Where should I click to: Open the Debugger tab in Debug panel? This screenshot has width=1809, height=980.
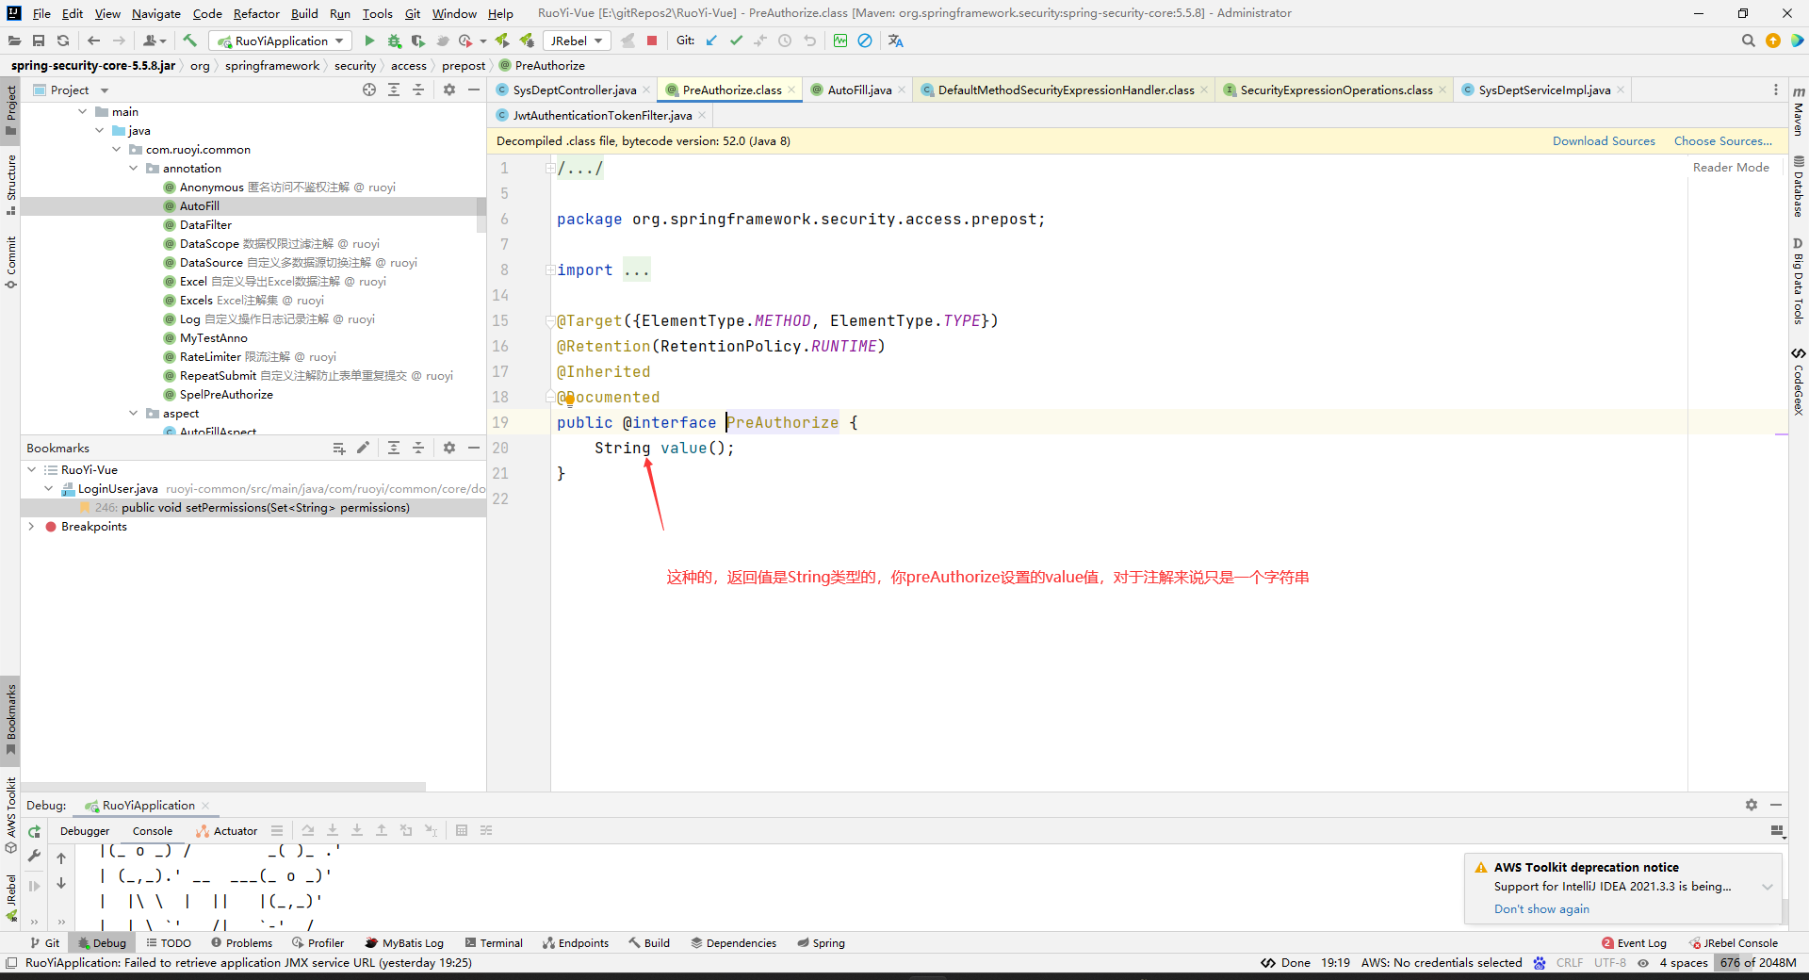pyautogui.click(x=85, y=831)
